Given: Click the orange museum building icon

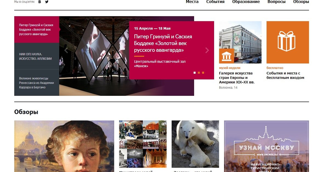Looking at the screenshot, I should pyautogui.click(x=226, y=56).
